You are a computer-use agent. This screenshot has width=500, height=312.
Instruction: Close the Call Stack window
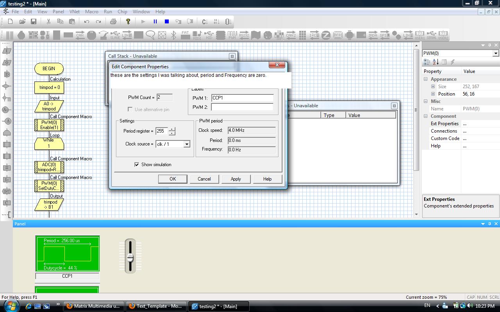point(232,56)
